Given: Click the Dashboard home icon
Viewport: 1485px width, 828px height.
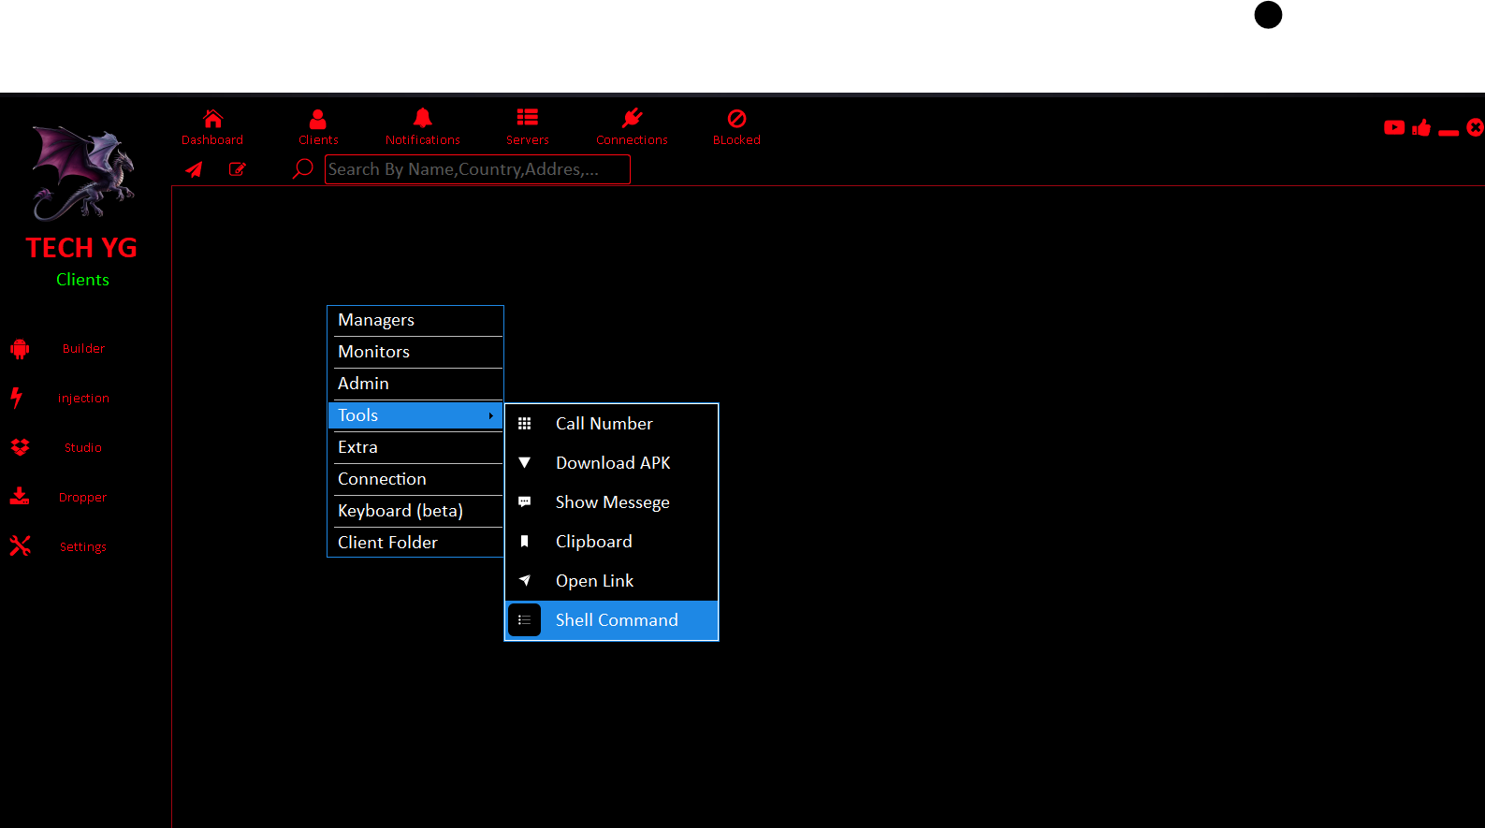Looking at the screenshot, I should [212, 119].
